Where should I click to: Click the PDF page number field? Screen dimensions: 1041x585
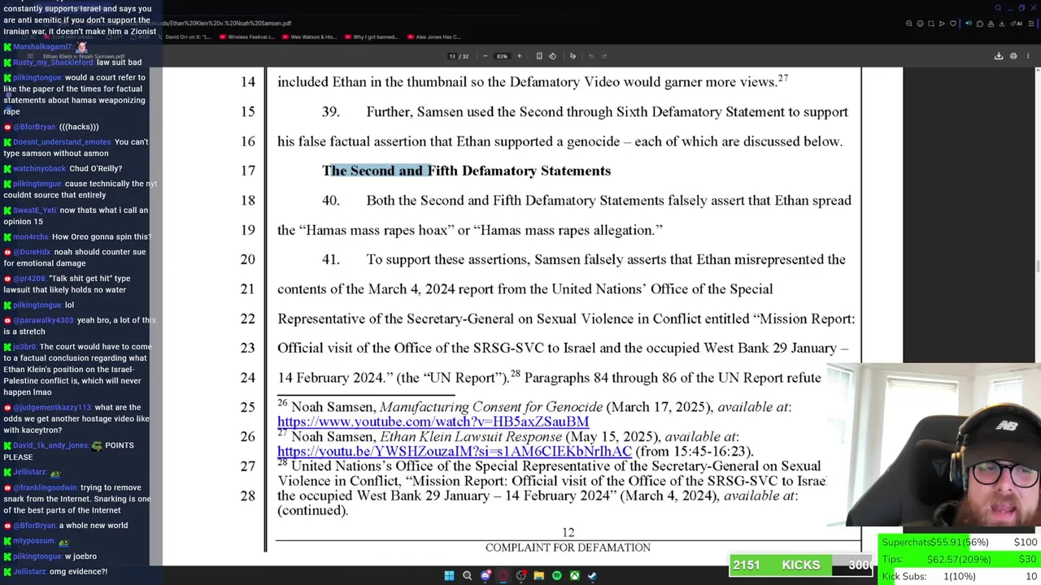click(x=452, y=56)
